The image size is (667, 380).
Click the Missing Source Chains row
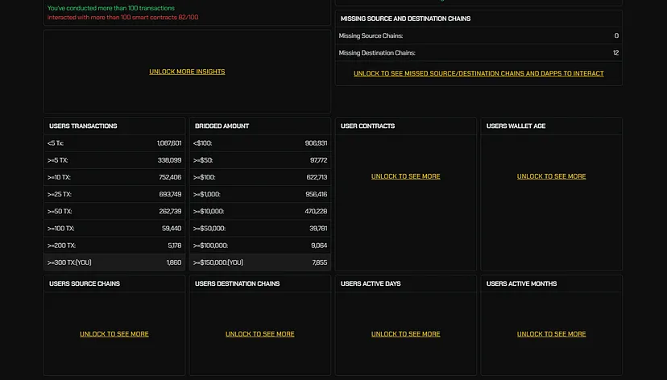tap(478, 36)
